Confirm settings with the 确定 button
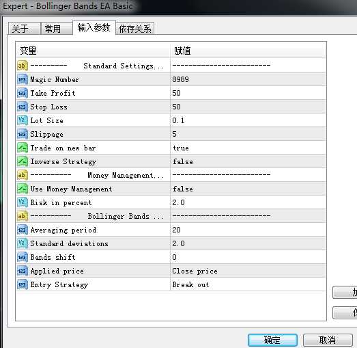Viewport: 357px width, 348px height. click(x=272, y=340)
